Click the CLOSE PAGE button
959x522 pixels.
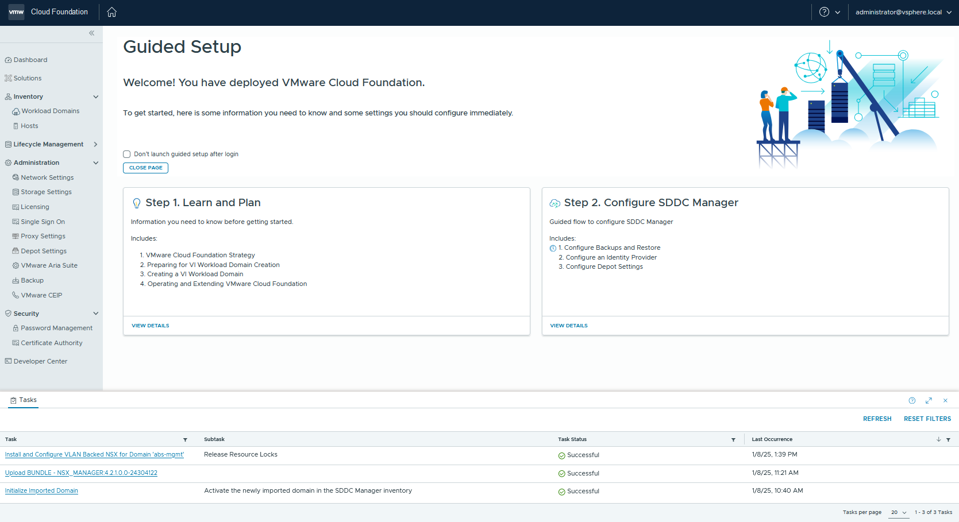145,168
